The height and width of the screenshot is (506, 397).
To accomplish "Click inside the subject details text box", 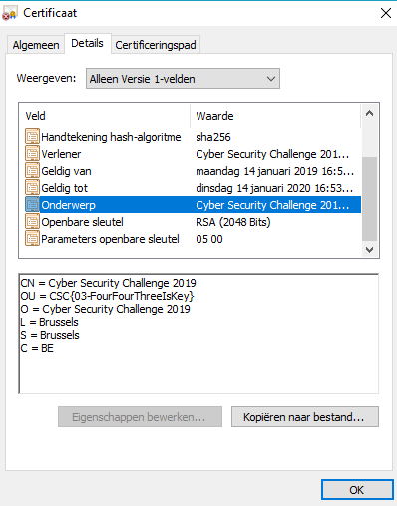I will coord(198,334).
